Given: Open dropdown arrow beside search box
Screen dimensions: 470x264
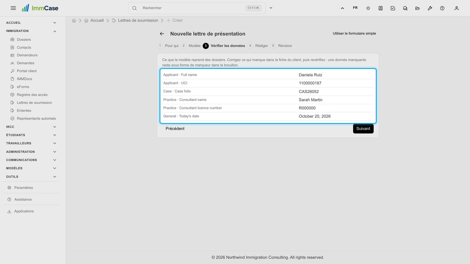Looking at the screenshot, I should tap(271, 8).
